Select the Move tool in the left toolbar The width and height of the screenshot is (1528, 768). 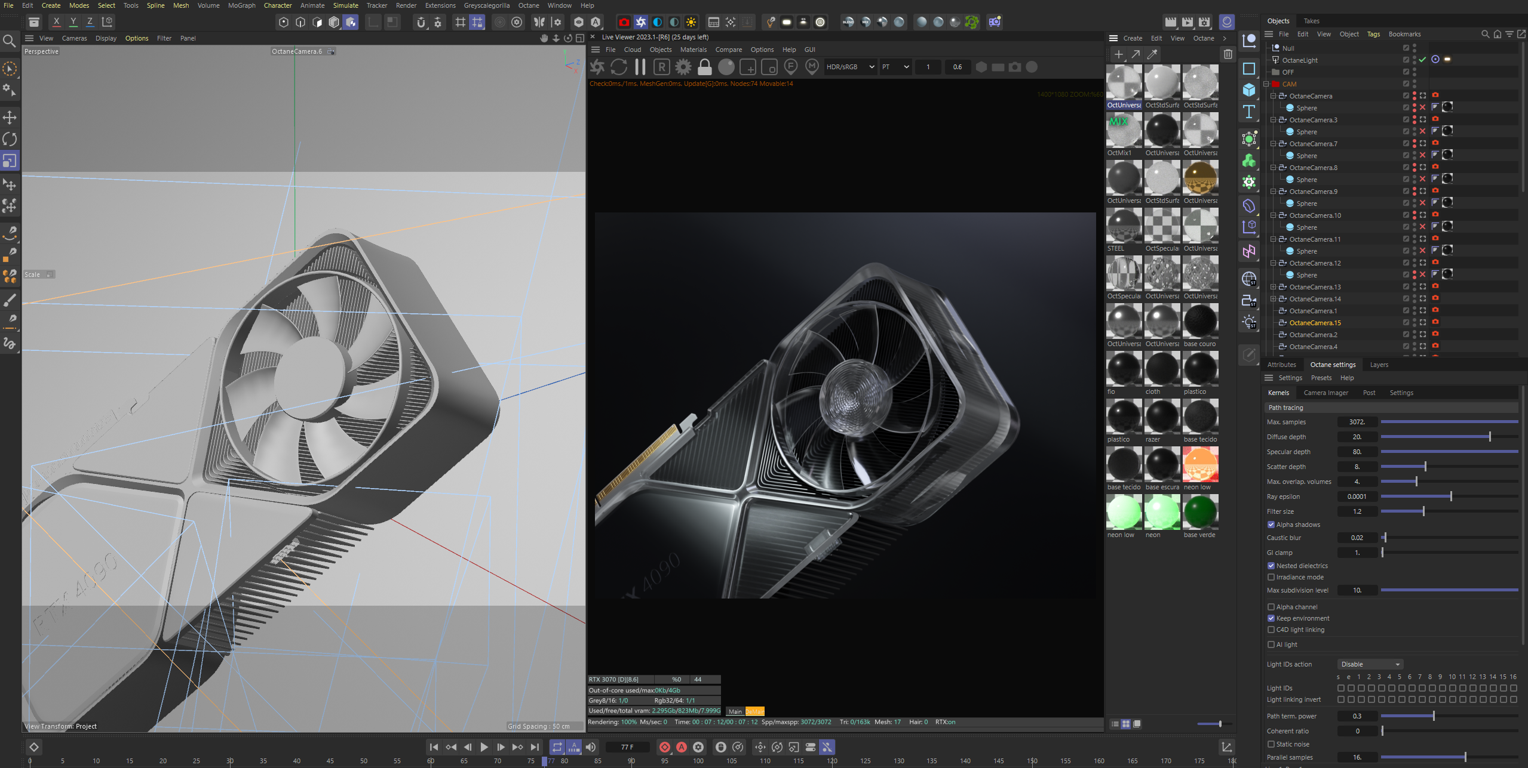click(x=10, y=118)
